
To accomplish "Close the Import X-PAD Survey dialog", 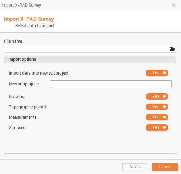I will tap(174, 5).
